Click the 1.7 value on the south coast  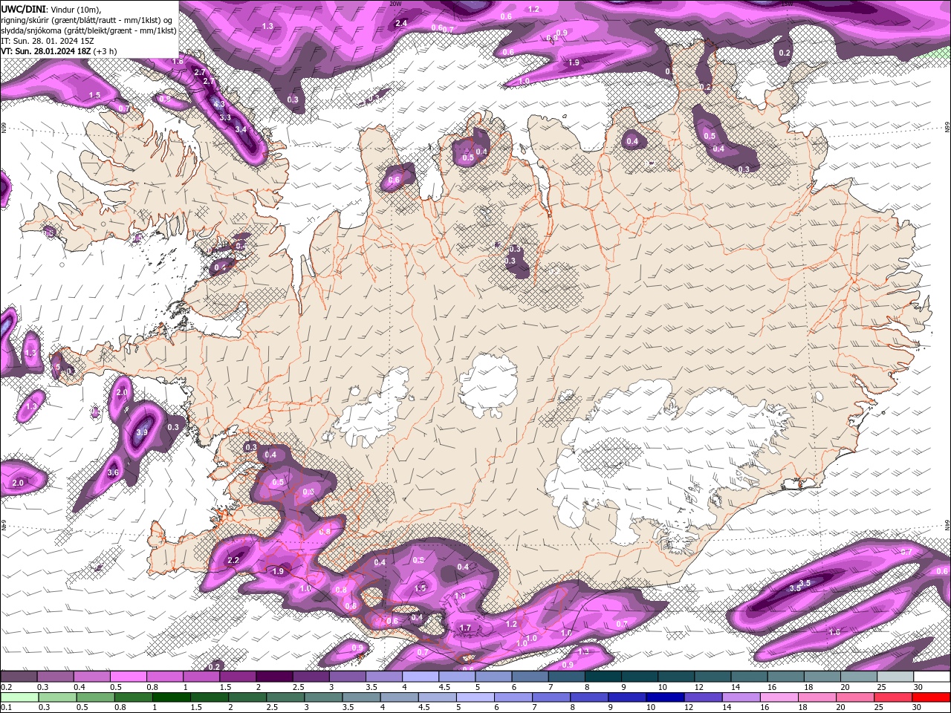[465, 628]
